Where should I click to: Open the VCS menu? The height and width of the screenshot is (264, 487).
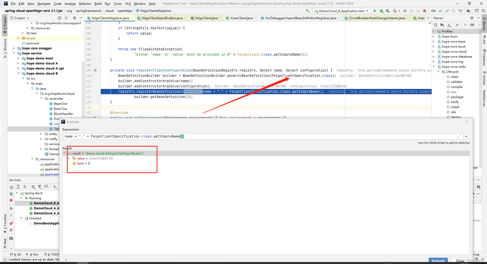click(128, 4)
